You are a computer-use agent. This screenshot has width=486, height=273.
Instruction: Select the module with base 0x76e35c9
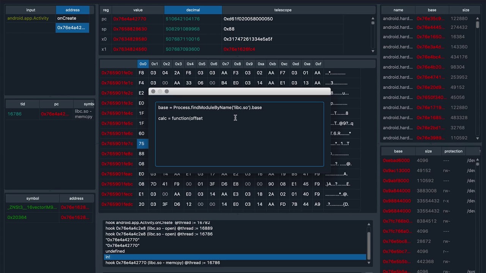point(430,19)
